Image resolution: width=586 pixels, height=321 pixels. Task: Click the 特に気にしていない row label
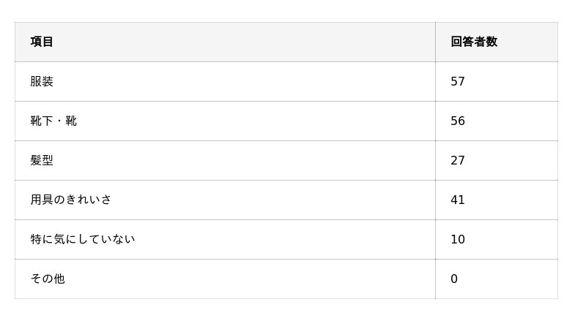[83, 240]
